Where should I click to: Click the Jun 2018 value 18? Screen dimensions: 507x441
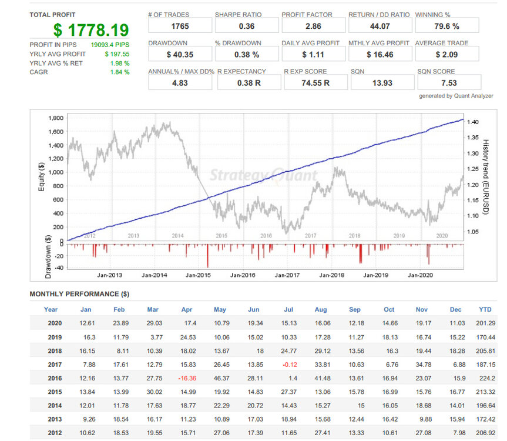point(260,351)
